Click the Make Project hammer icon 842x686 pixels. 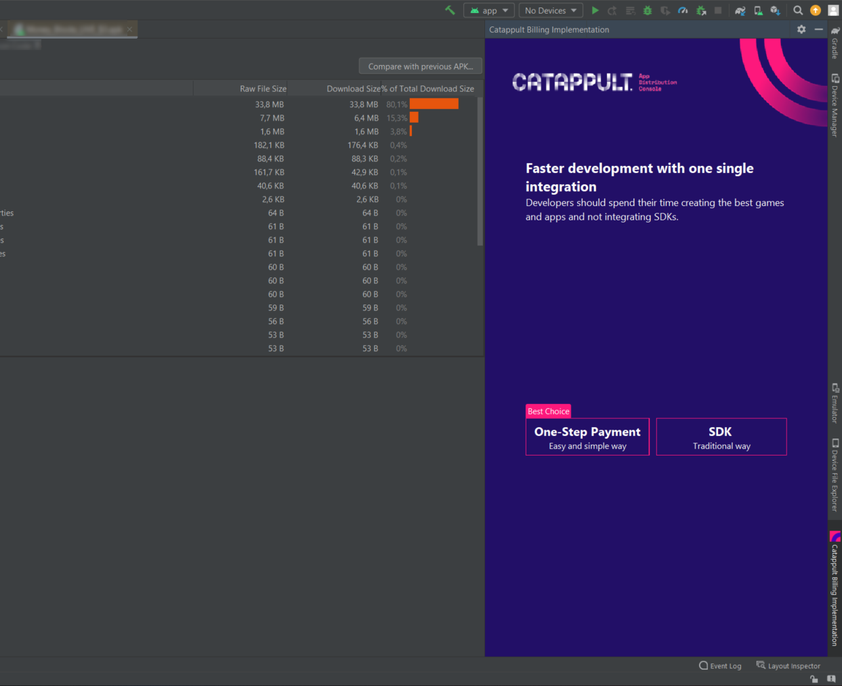tap(450, 10)
